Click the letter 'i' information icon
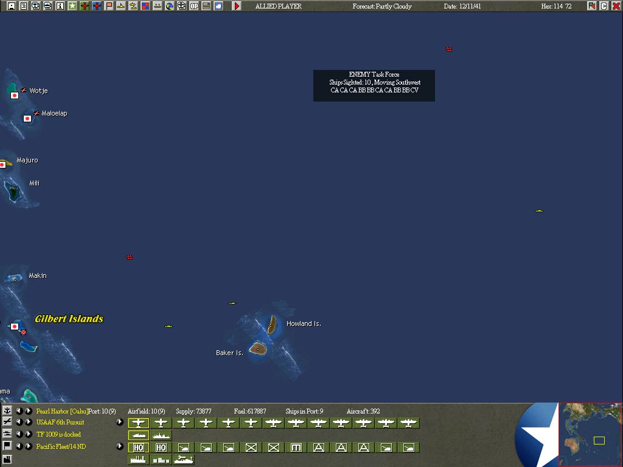Screen dimensions: 623x467 [x=60, y=6]
